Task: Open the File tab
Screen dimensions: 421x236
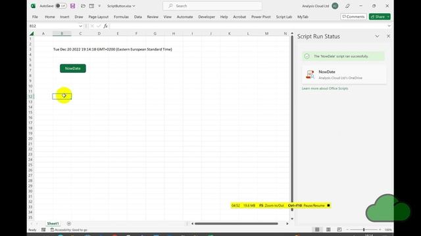Action: [x=35, y=17]
